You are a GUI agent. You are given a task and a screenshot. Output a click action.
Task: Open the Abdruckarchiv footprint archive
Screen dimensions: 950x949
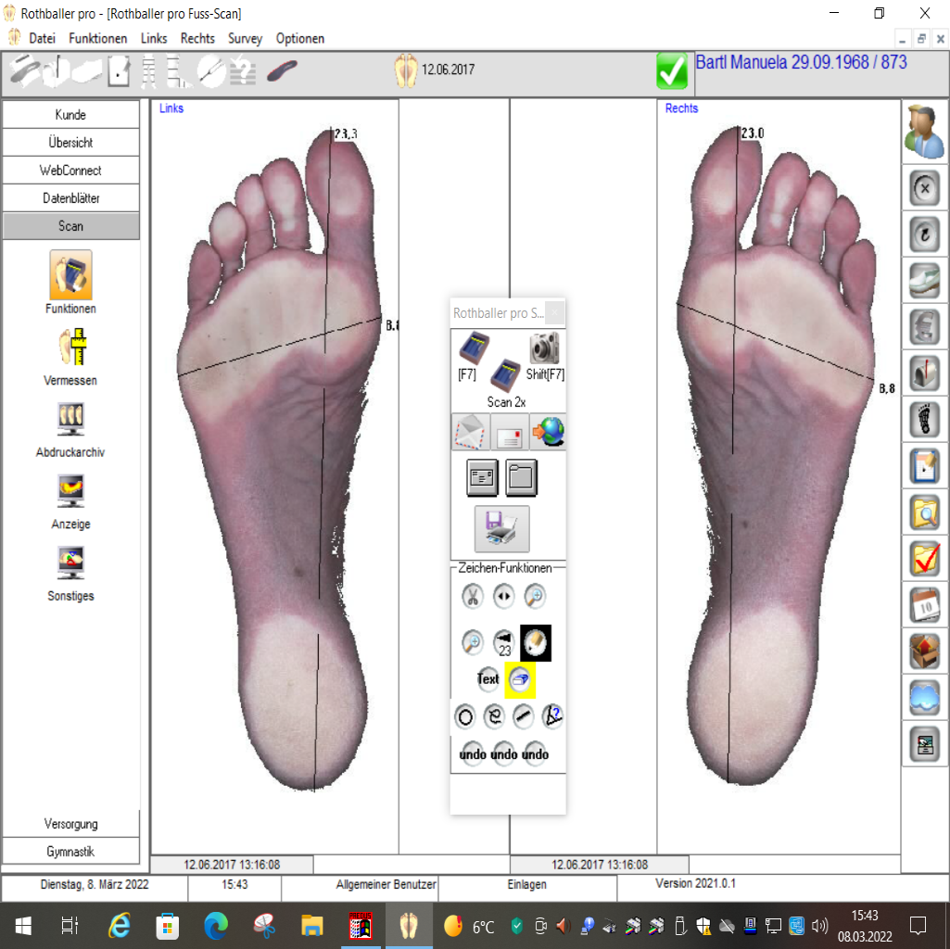coord(70,419)
